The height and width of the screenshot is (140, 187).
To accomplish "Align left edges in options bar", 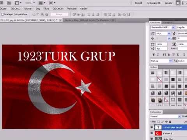I will (89, 14).
